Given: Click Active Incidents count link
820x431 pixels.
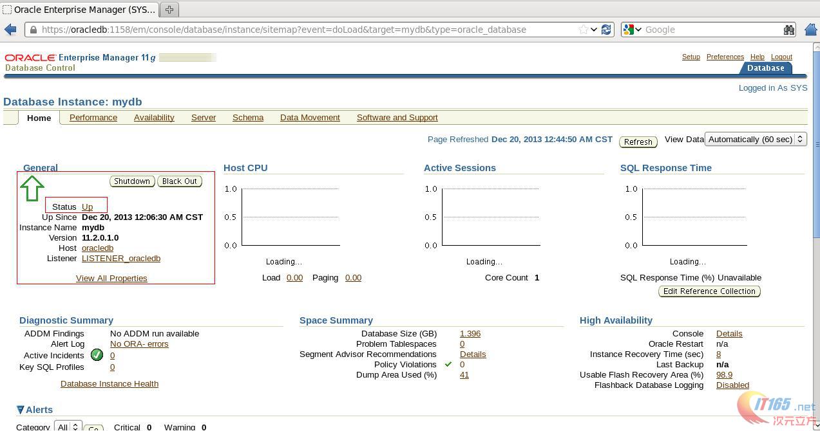Looking at the screenshot, I should click(x=112, y=355).
